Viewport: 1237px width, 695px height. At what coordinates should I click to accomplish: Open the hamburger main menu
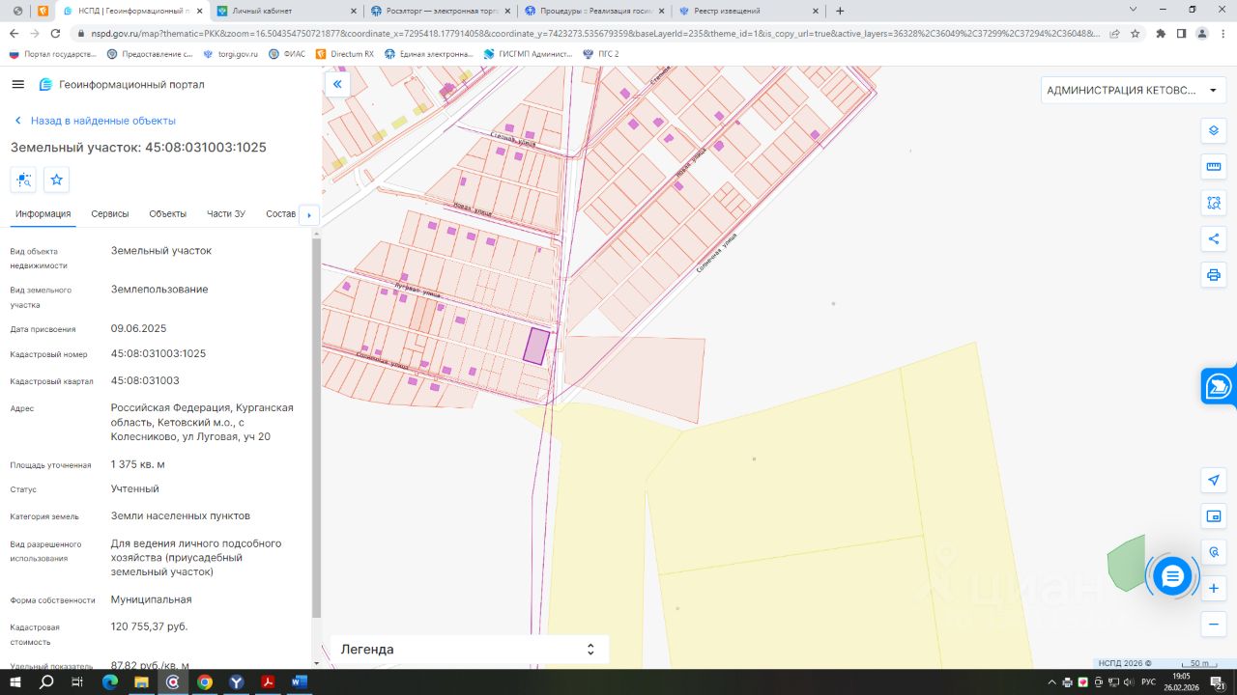tap(17, 85)
